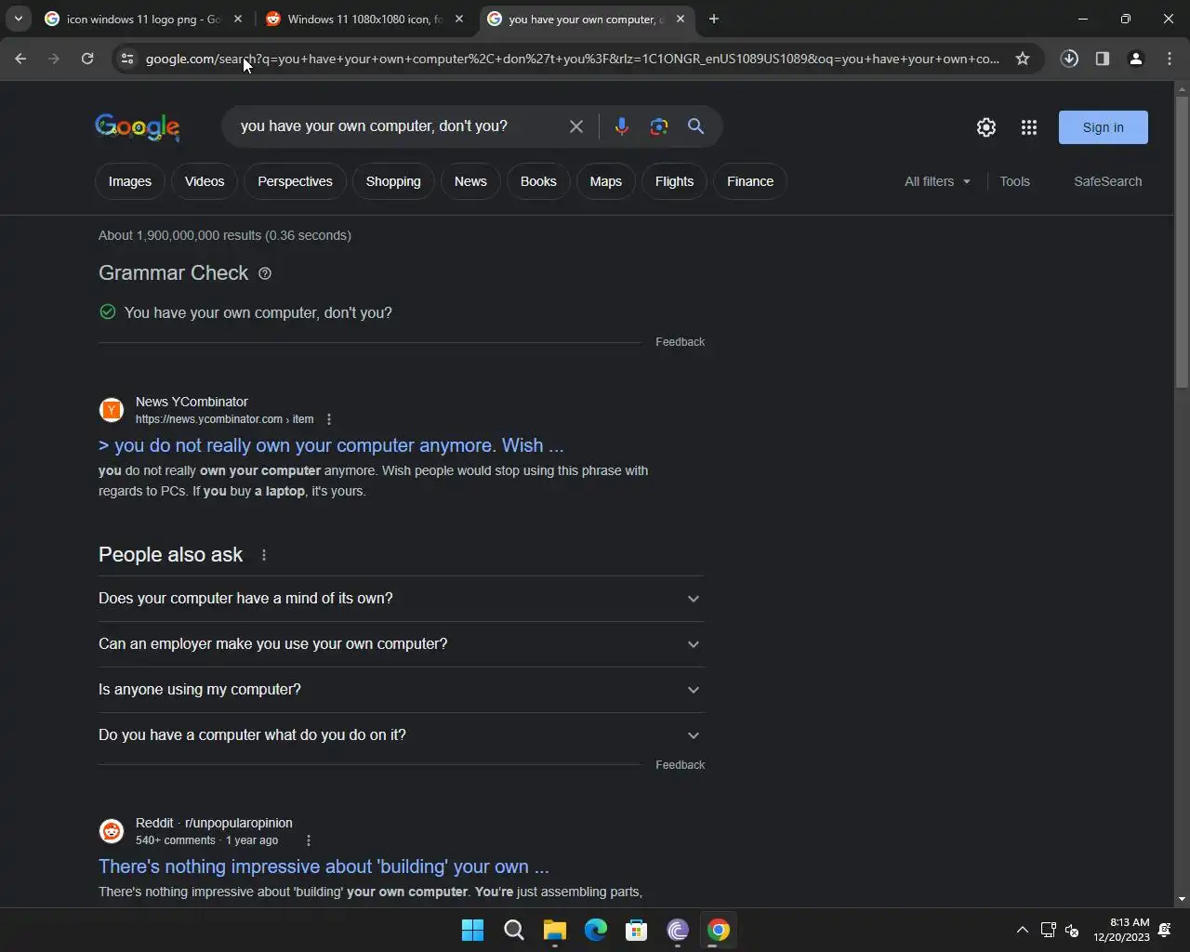This screenshot has width=1190, height=952.
Task: Open Google Lens image search icon
Action: coord(659,126)
